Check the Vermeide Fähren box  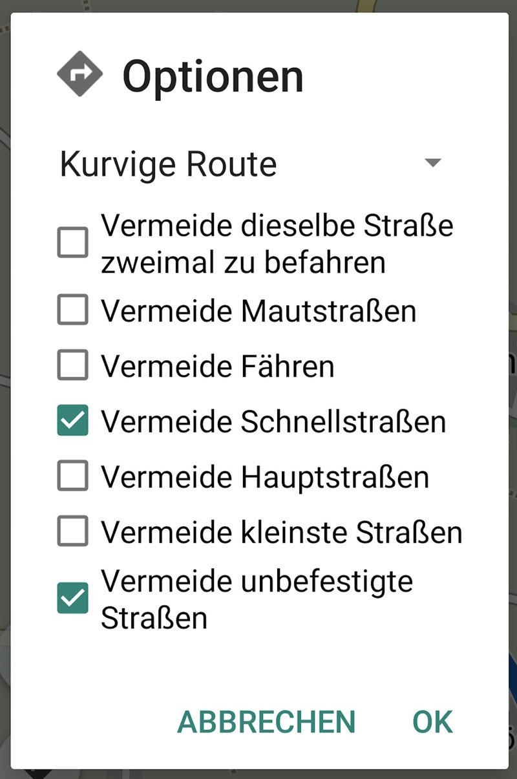72,367
